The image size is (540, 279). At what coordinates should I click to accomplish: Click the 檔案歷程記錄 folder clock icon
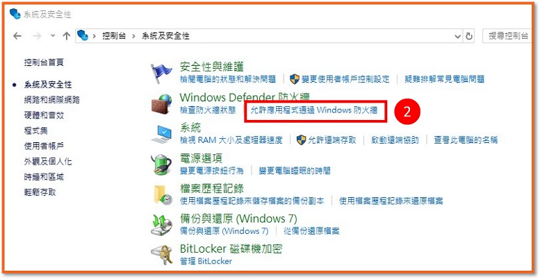click(162, 195)
